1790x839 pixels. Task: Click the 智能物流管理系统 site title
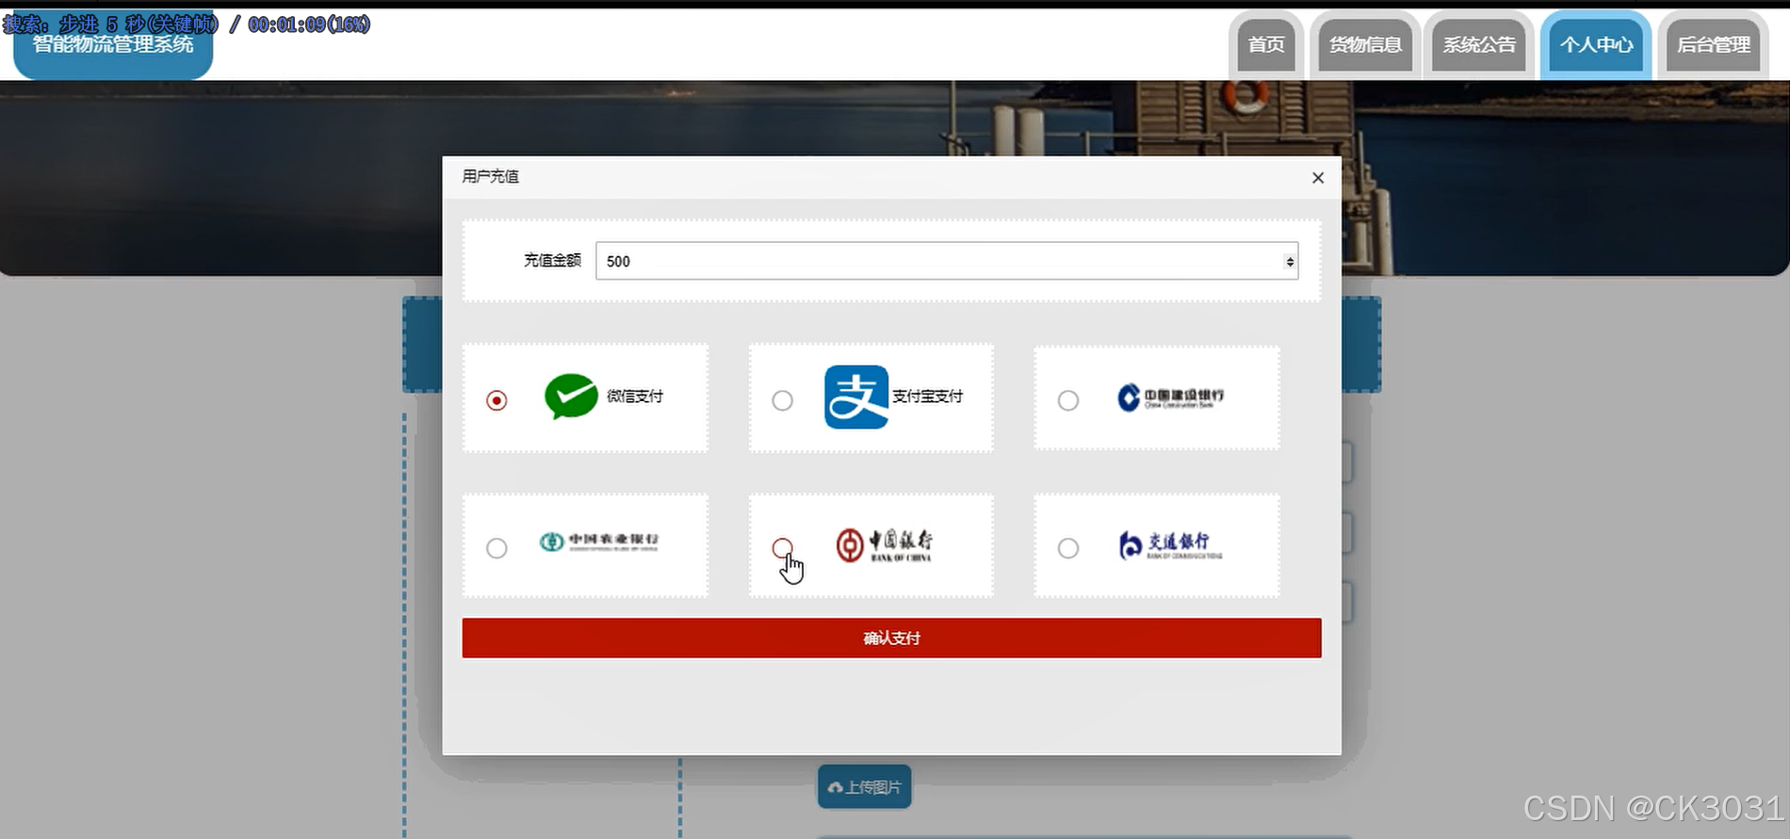click(113, 44)
